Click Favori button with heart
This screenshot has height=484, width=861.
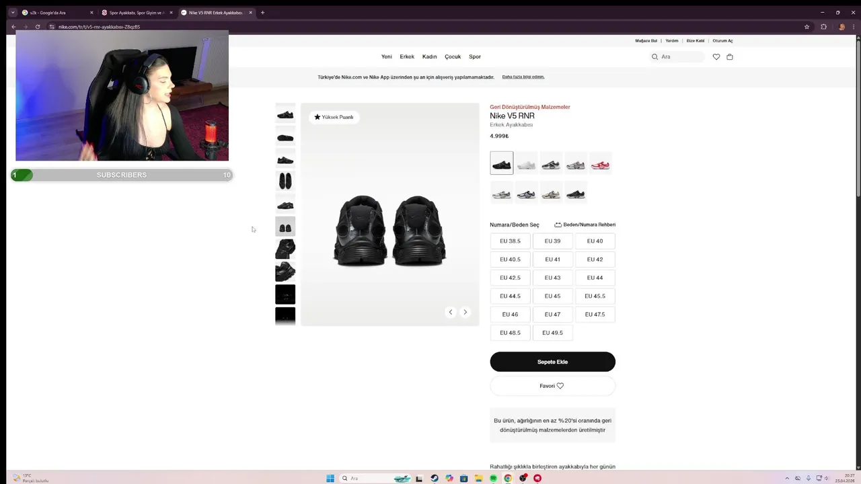(552, 386)
